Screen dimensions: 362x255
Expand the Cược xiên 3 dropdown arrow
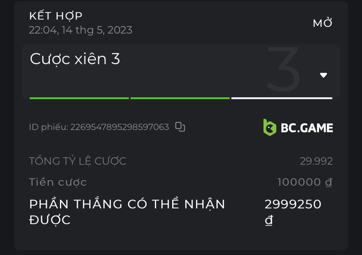(323, 75)
